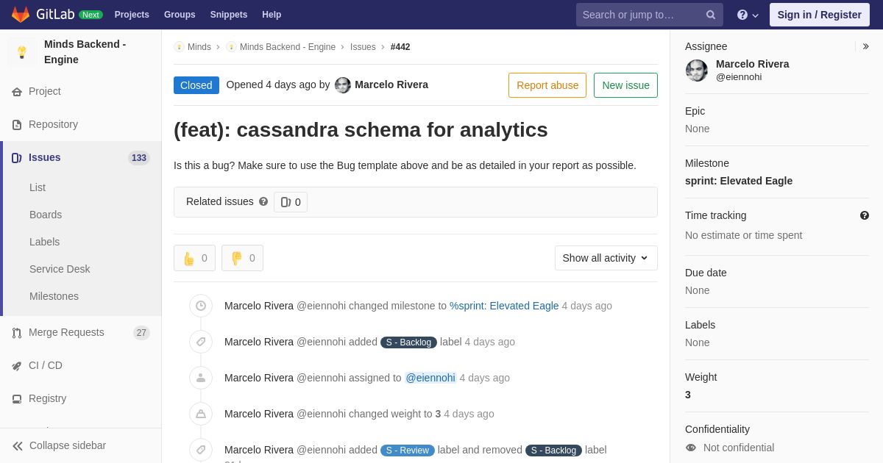The height and width of the screenshot is (463, 883).
Task: Go to Merge Requests in sidebar
Action: tap(66, 332)
